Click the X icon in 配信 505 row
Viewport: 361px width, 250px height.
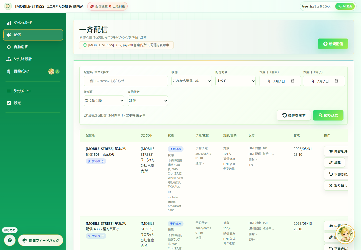331,186
